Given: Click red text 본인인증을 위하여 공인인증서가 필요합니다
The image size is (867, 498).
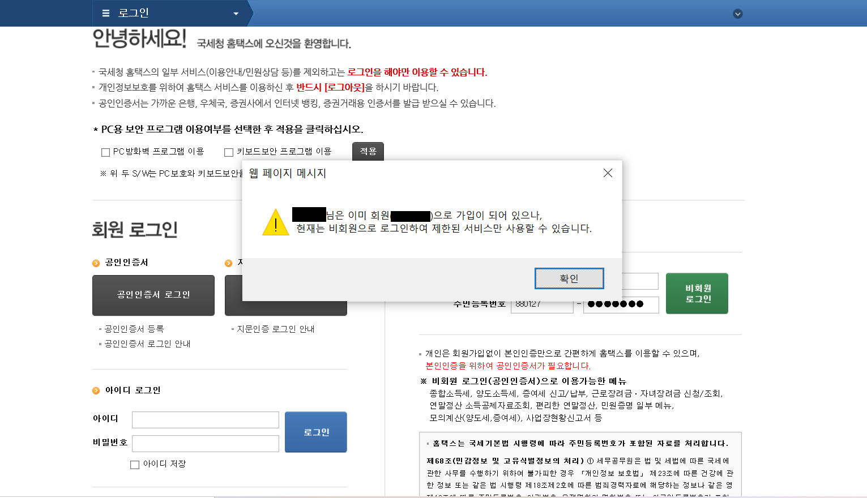Looking at the screenshot, I should point(508,366).
